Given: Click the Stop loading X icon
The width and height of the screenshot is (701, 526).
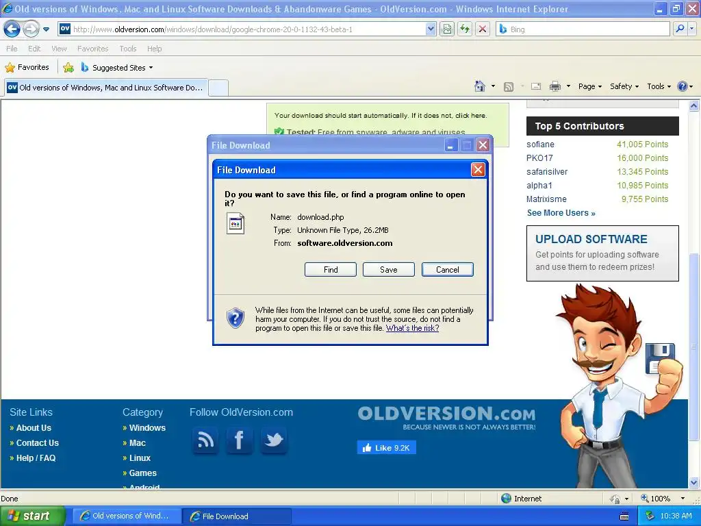Looking at the screenshot, I should pos(483,29).
